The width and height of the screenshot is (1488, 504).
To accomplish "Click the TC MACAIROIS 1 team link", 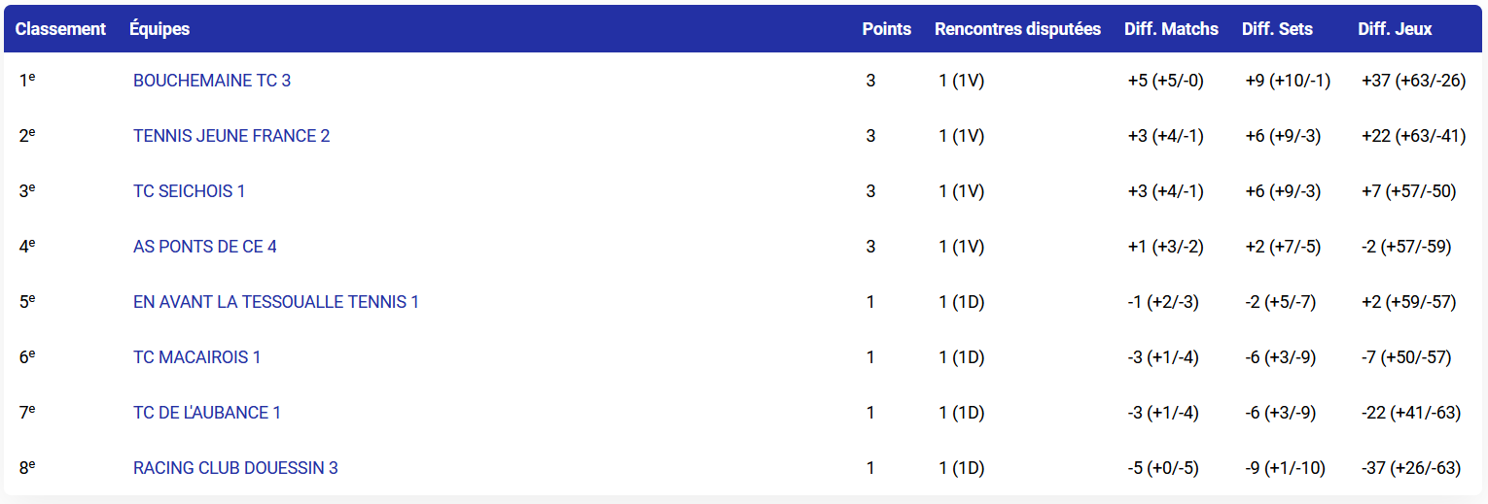I will (196, 357).
